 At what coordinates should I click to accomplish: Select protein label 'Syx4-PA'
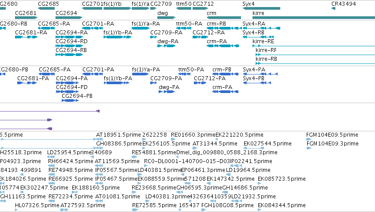point(254,70)
